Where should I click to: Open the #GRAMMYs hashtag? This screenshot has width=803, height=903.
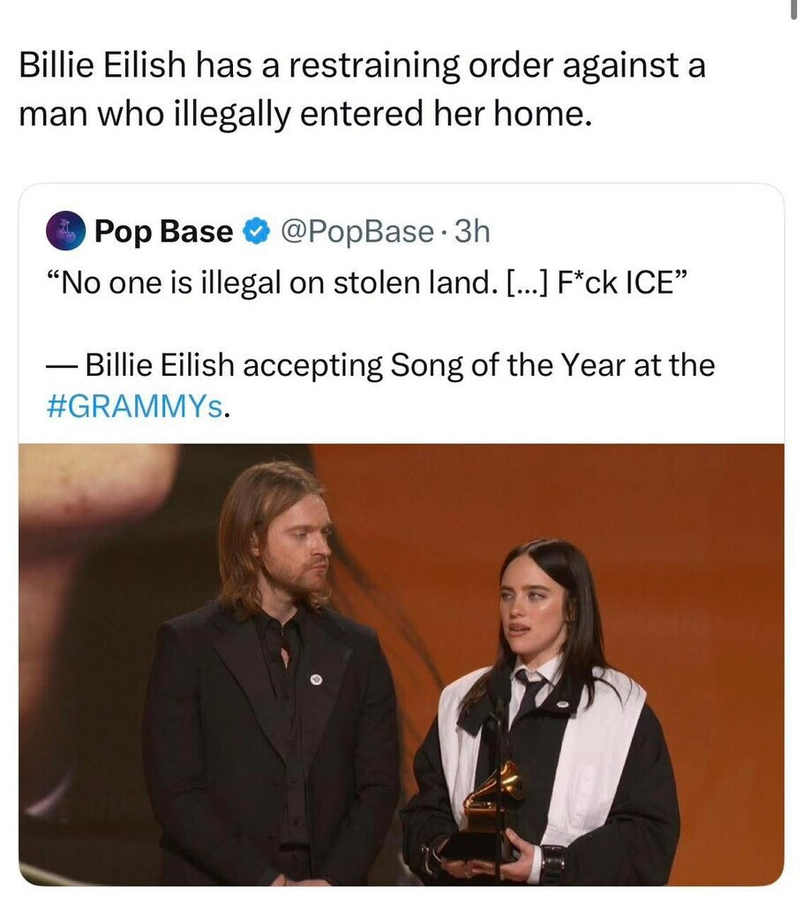(136, 408)
